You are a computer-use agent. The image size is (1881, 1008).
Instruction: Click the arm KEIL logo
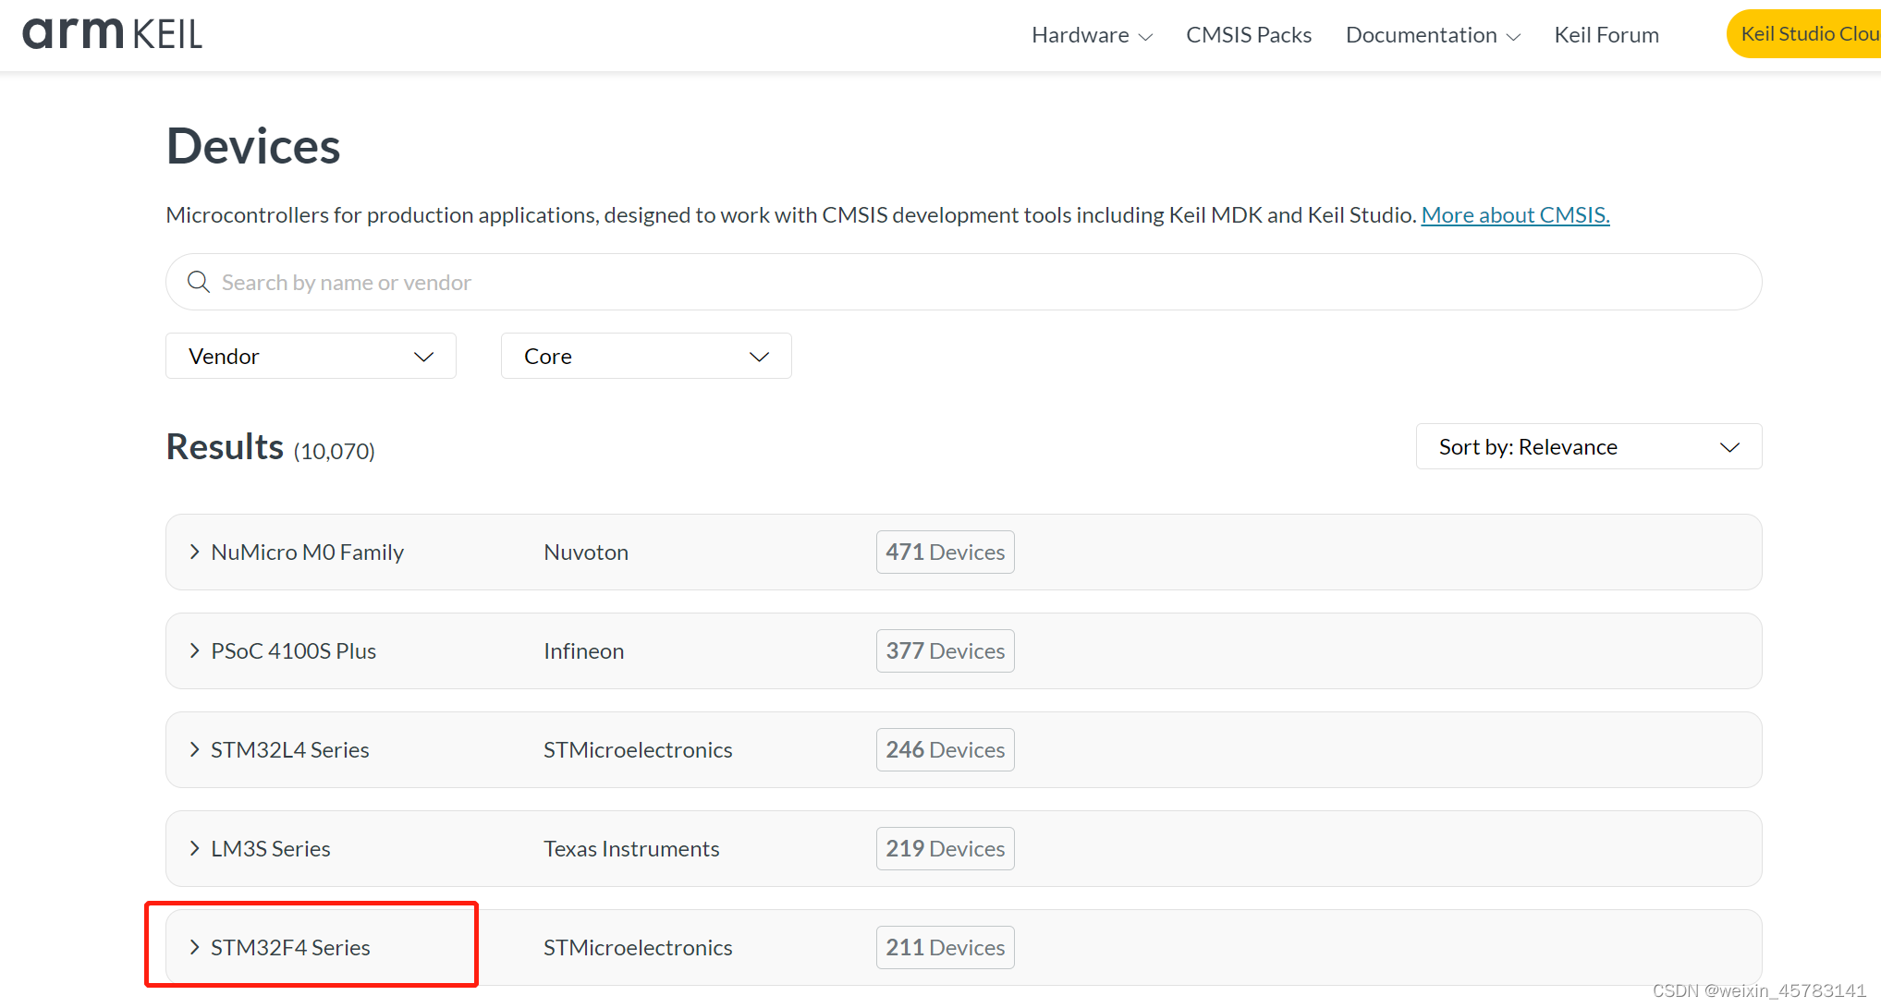tap(112, 34)
